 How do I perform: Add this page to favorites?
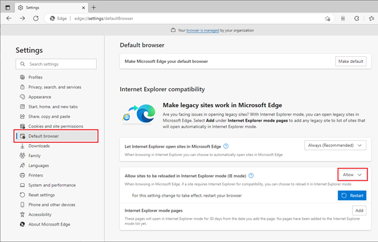328,18
